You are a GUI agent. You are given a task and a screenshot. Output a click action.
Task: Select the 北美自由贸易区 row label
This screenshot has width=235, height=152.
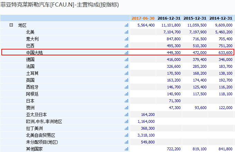point(41,135)
